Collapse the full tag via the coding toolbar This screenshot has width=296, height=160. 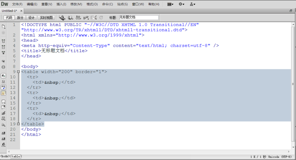[4, 41]
